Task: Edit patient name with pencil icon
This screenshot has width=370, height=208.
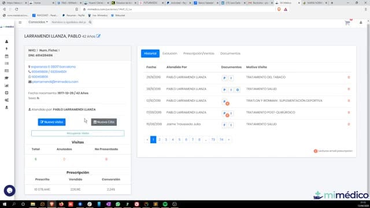Action: tap(98, 36)
